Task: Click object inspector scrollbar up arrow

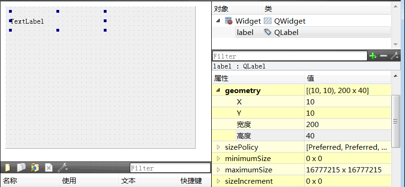Action: (x=396, y=6)
